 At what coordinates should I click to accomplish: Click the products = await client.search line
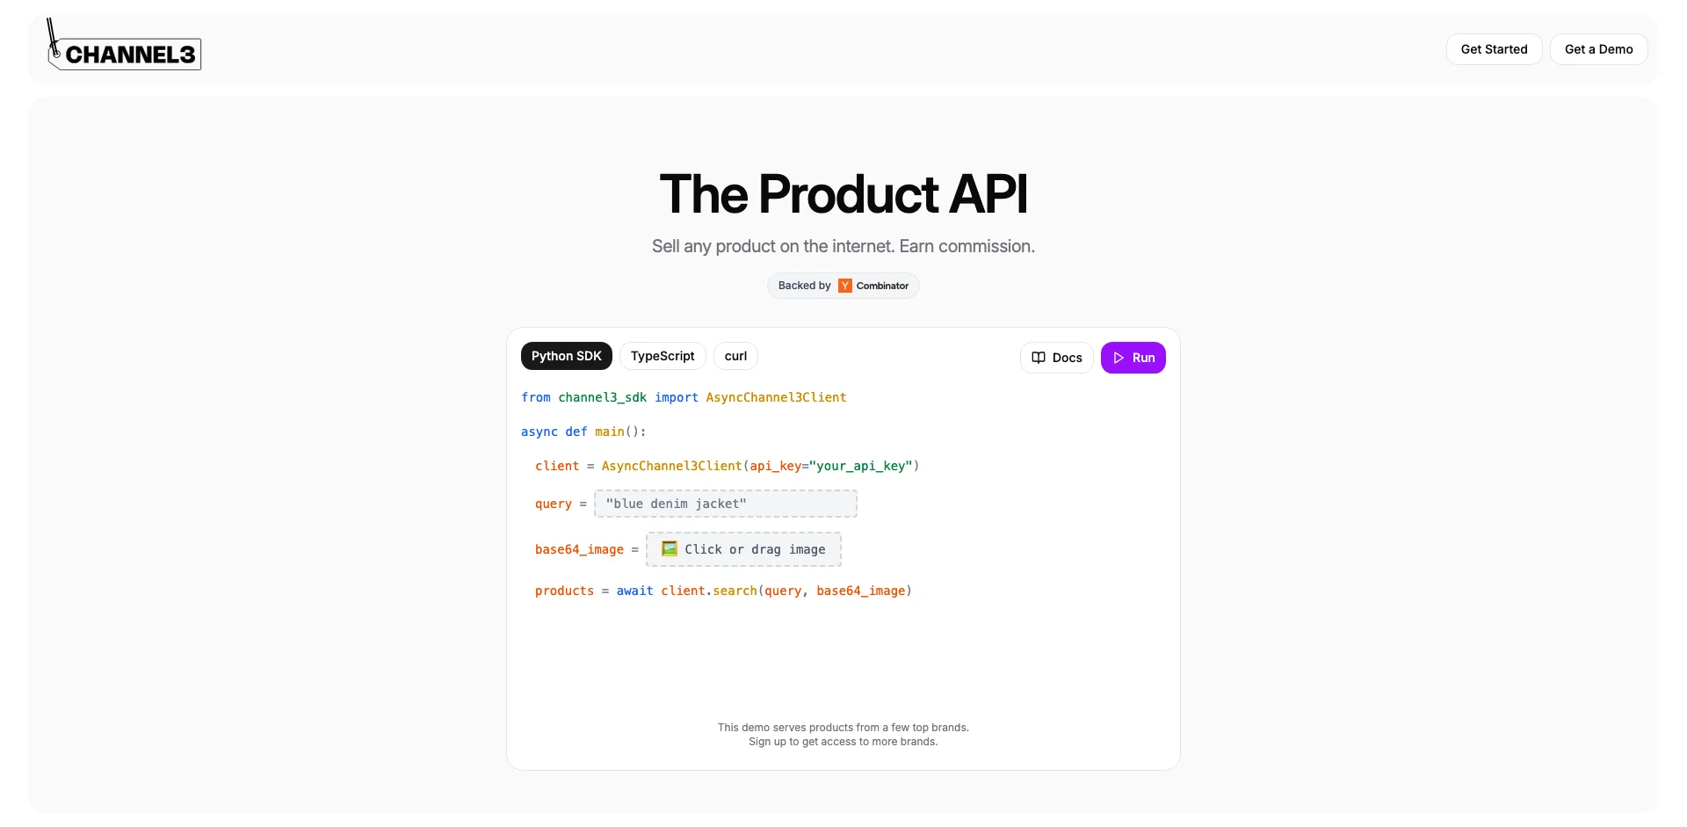[723, 591]
